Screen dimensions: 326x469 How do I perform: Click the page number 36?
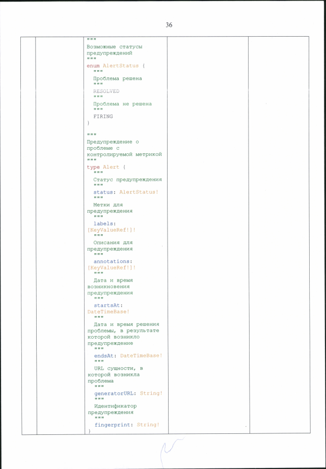click(169, 25)
